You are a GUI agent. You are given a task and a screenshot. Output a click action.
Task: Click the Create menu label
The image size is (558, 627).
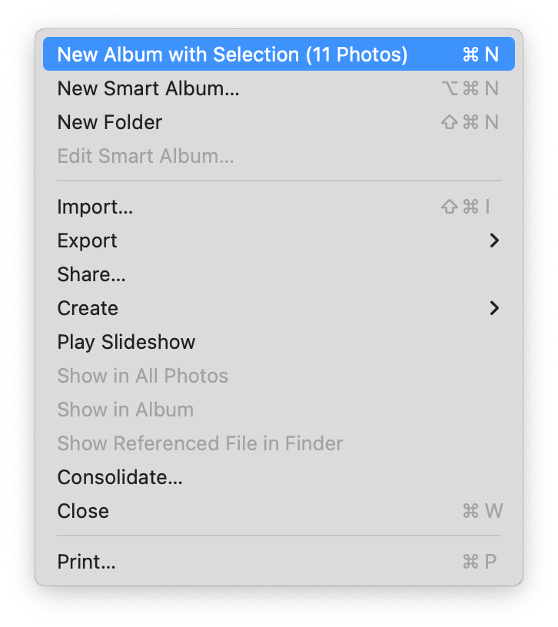(88, 308)
